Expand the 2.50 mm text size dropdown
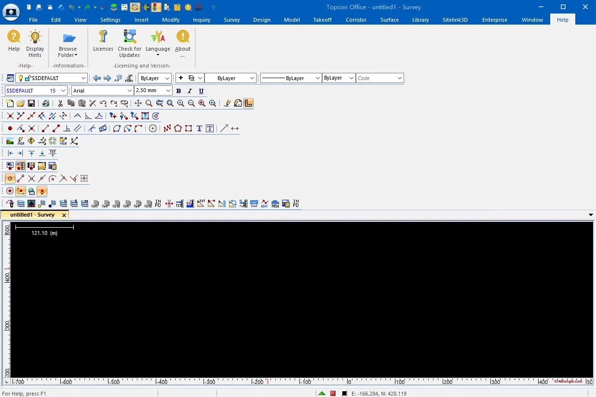Image resolution: width=596 pixels, height=397 pixels. coord(168,90)
